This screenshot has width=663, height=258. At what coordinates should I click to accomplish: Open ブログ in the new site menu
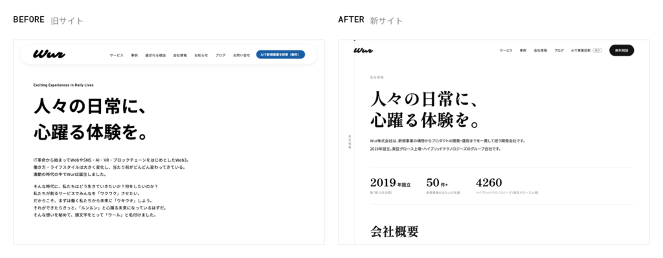(559, 50)
